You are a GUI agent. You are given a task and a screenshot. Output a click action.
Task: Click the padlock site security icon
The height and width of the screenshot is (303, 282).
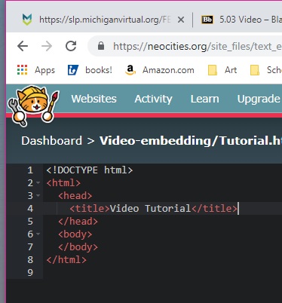pyautogui.click(x=101, y=46)
